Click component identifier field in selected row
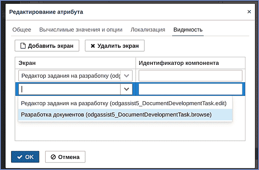 point(190,89)
